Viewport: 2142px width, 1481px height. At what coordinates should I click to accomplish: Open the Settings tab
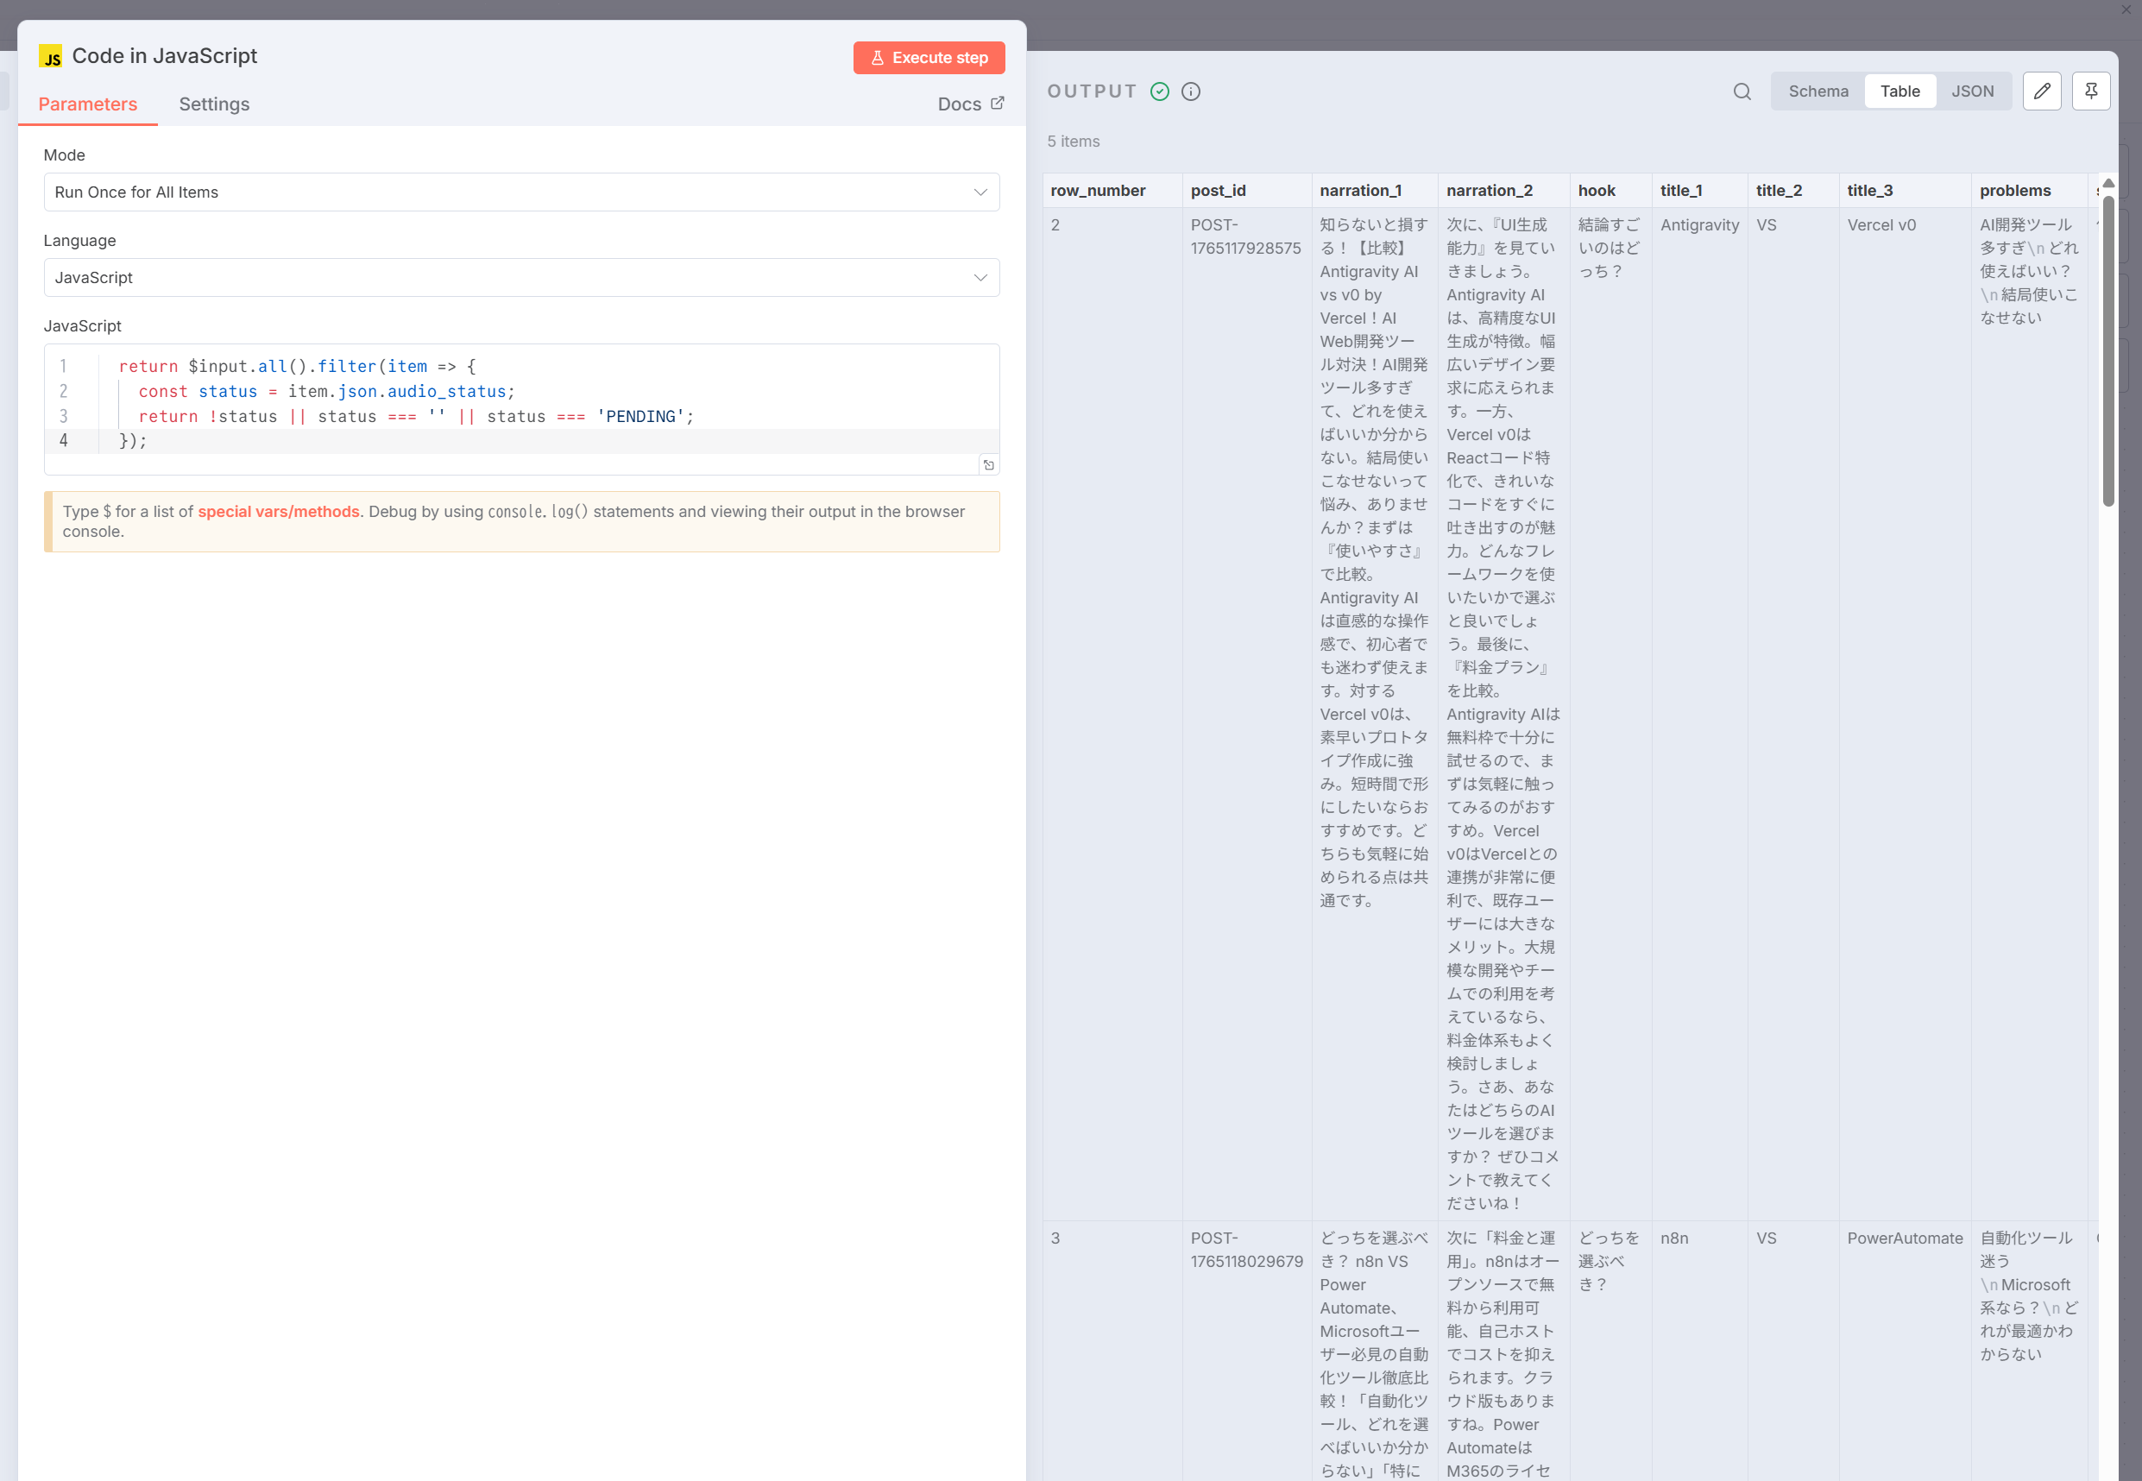[x=213, y=104]
